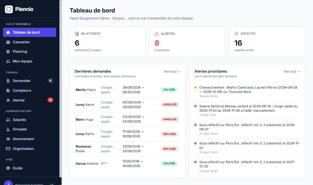This screenshot has width=313, height=185.
Task: Open the Compteurs section
Action: [x=30, y=91]
